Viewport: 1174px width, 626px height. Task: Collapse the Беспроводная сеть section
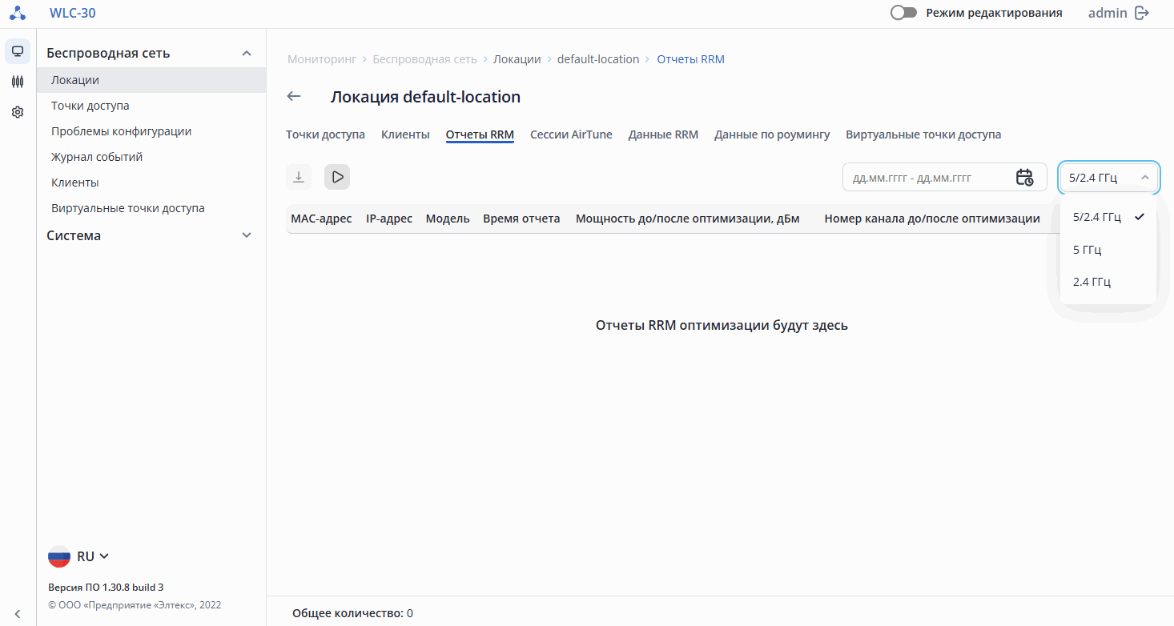(x=247, y=54)
